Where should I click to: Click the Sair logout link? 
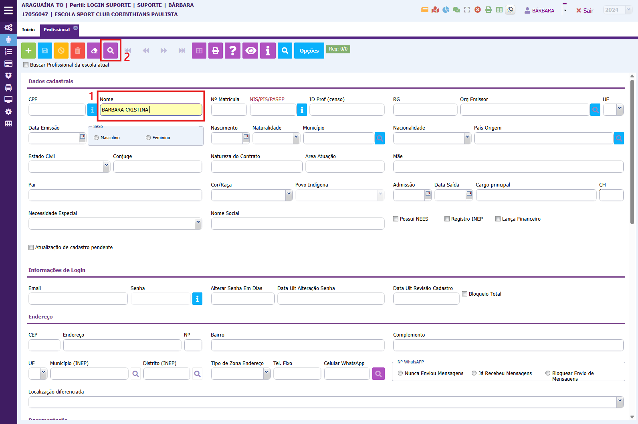tap(585, 10)
